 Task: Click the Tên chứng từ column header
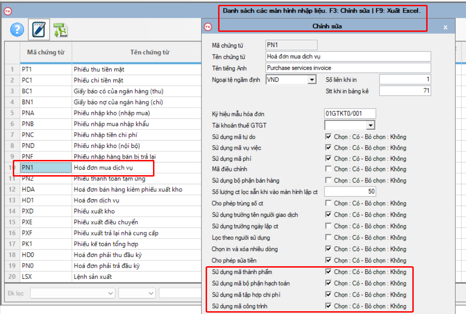pos(150,52)
